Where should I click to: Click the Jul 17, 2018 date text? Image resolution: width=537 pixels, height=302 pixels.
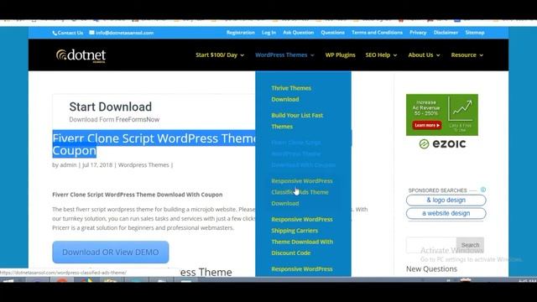click(97, 165)
